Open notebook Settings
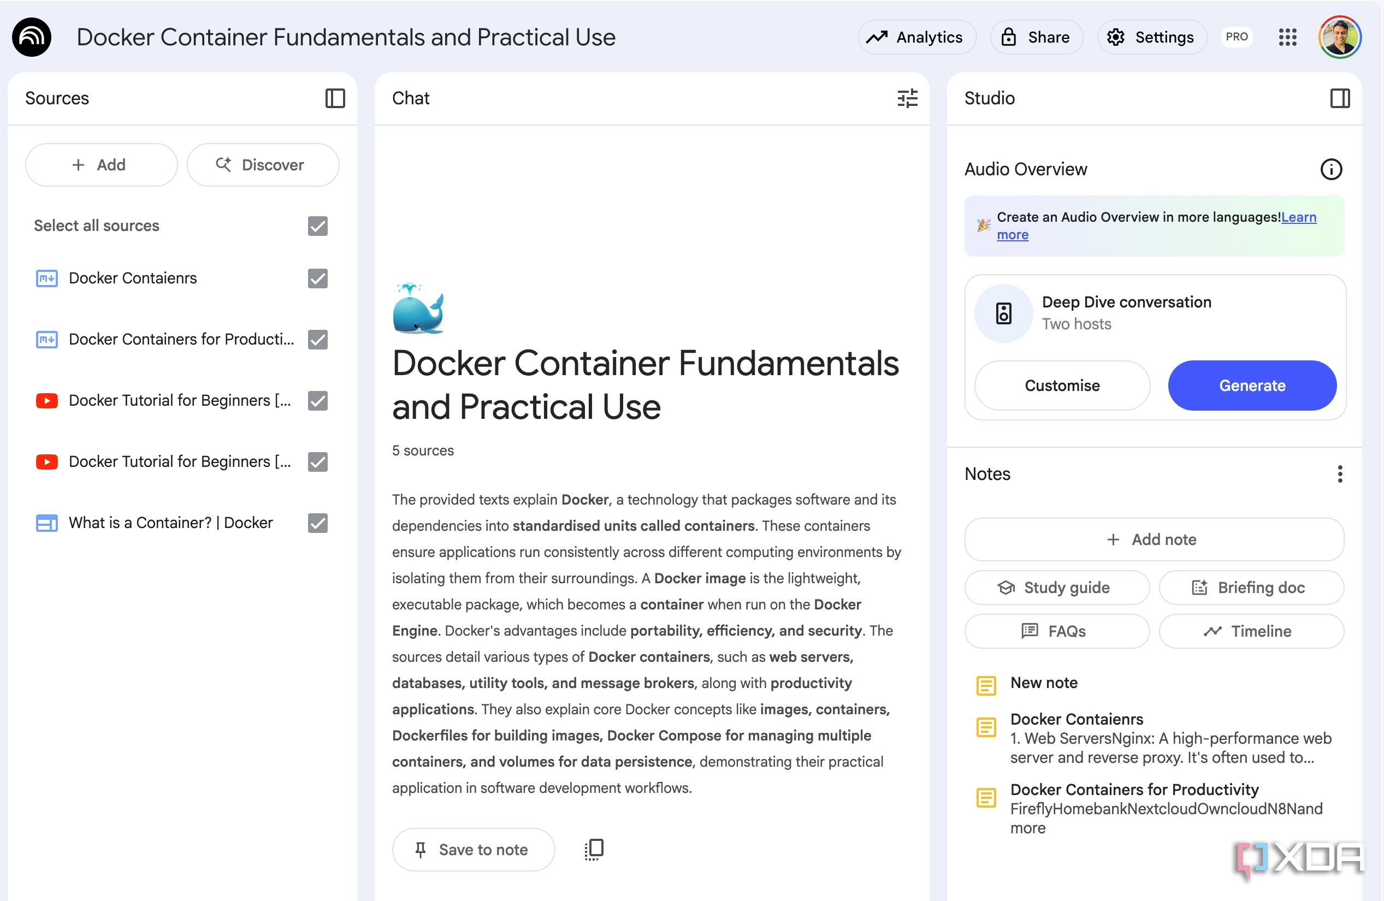1384x901 pixels. click(x=1152, y=37)
